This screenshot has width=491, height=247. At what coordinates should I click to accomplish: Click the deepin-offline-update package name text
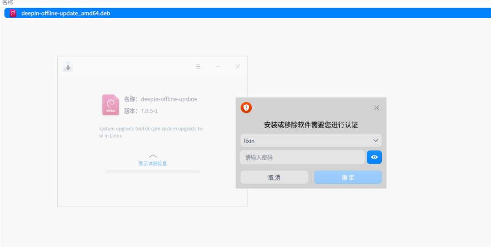[x=169, y=99]
